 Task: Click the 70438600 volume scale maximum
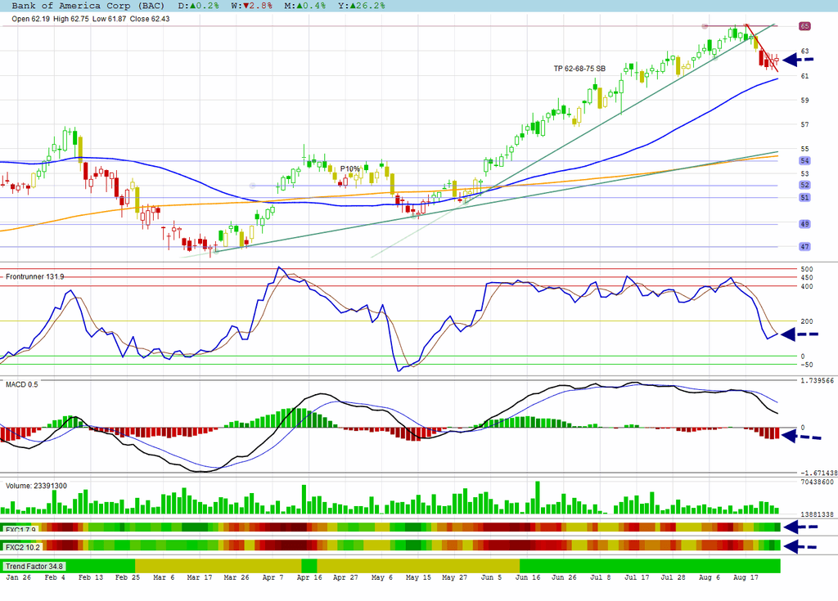click(818, 482)
